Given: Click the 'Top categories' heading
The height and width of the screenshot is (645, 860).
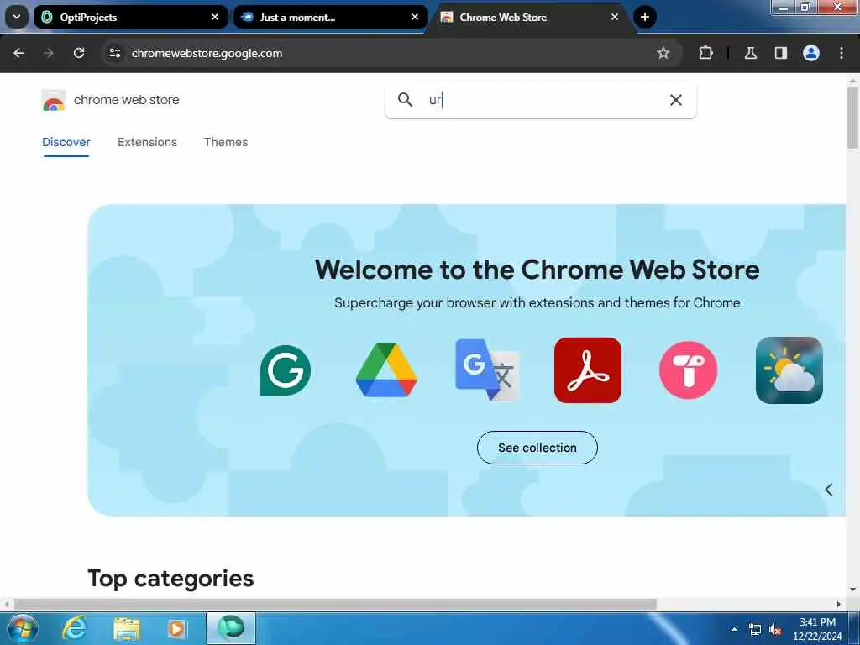Looking at the screenshot, I should [170, 579].
